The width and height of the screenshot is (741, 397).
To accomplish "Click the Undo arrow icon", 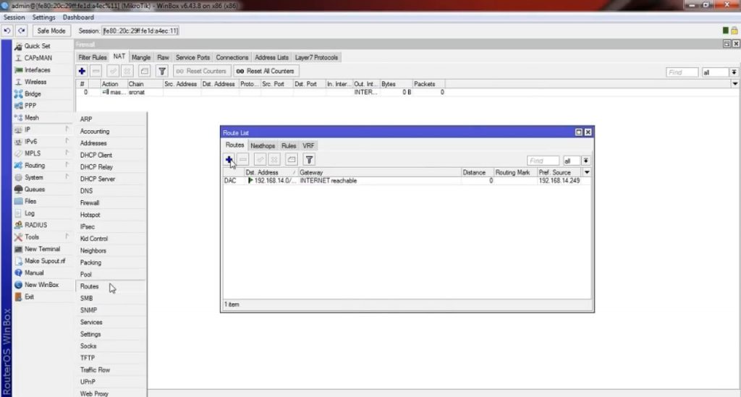I will point(7,30).
